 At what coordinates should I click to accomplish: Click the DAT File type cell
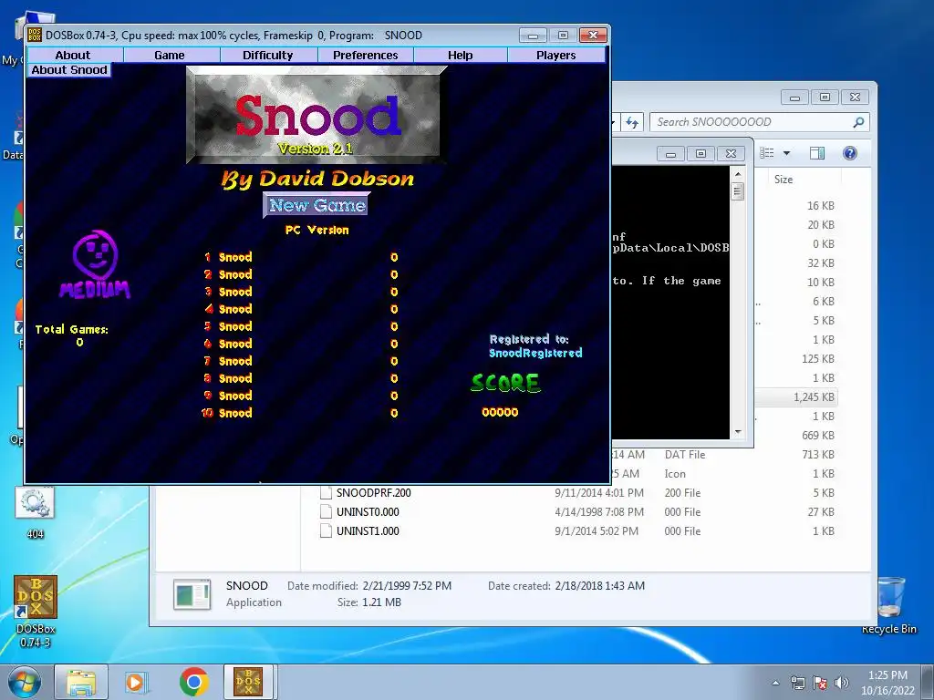click(685, 455)
